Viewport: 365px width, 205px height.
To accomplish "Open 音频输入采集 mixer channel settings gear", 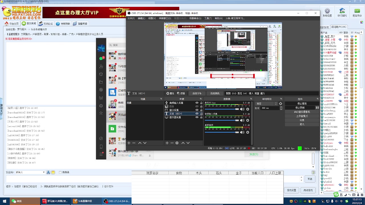I will pyautogui.click(x=248, y=120).
